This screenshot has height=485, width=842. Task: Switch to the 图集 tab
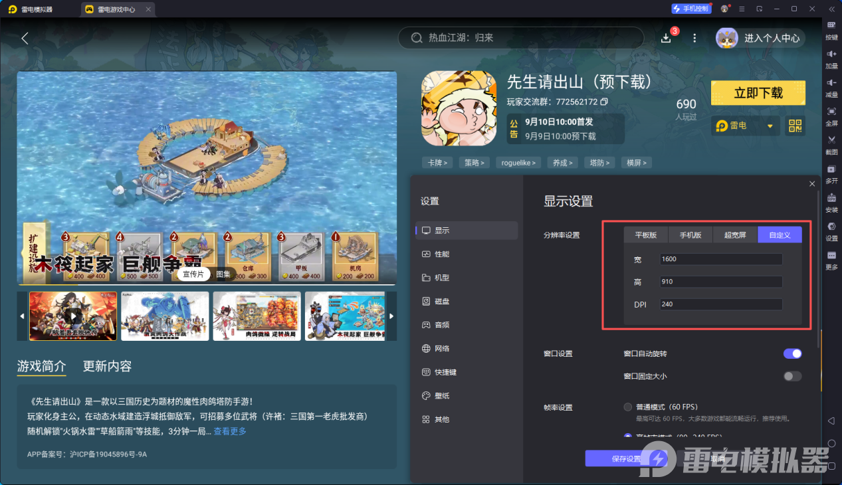coord(224,274)
